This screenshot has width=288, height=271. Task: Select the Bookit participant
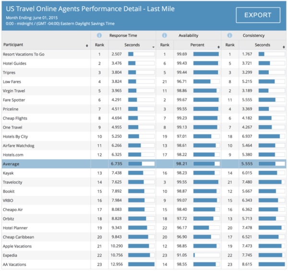(9, 191)
